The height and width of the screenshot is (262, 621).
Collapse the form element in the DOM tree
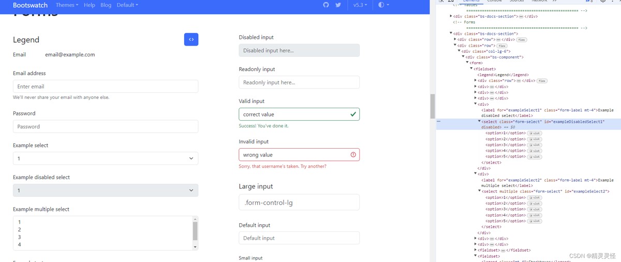pos(467,63)
